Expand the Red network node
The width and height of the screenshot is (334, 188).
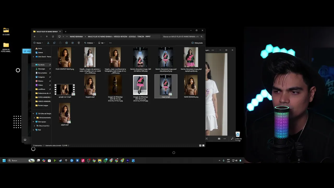click(33, 130)
